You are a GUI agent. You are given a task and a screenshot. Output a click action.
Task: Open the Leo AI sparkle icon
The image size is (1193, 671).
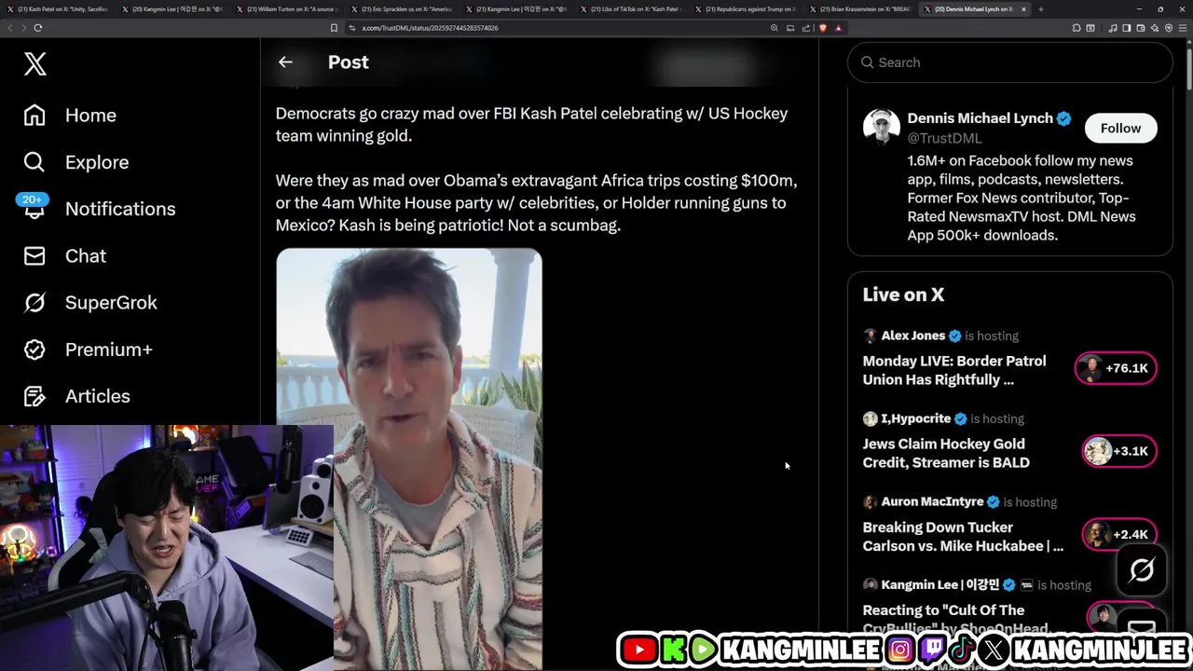(1154, 28)
